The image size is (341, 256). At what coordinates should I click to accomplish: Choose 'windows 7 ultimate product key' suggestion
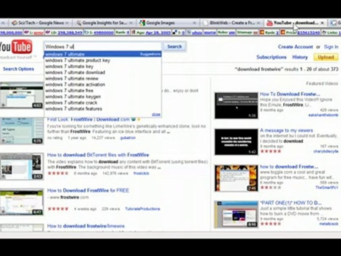pos(103,60)
